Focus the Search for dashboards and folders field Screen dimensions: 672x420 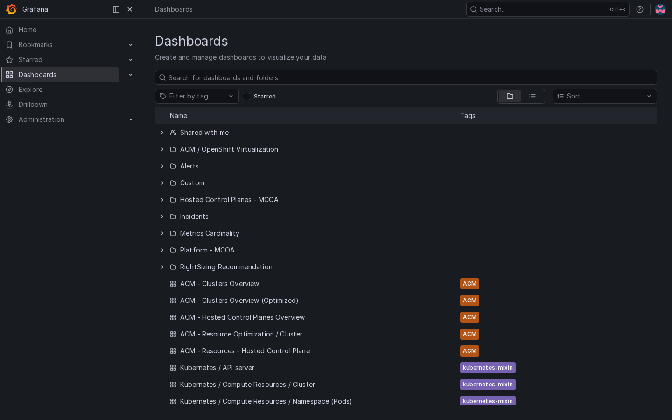[x=406, y=77]
